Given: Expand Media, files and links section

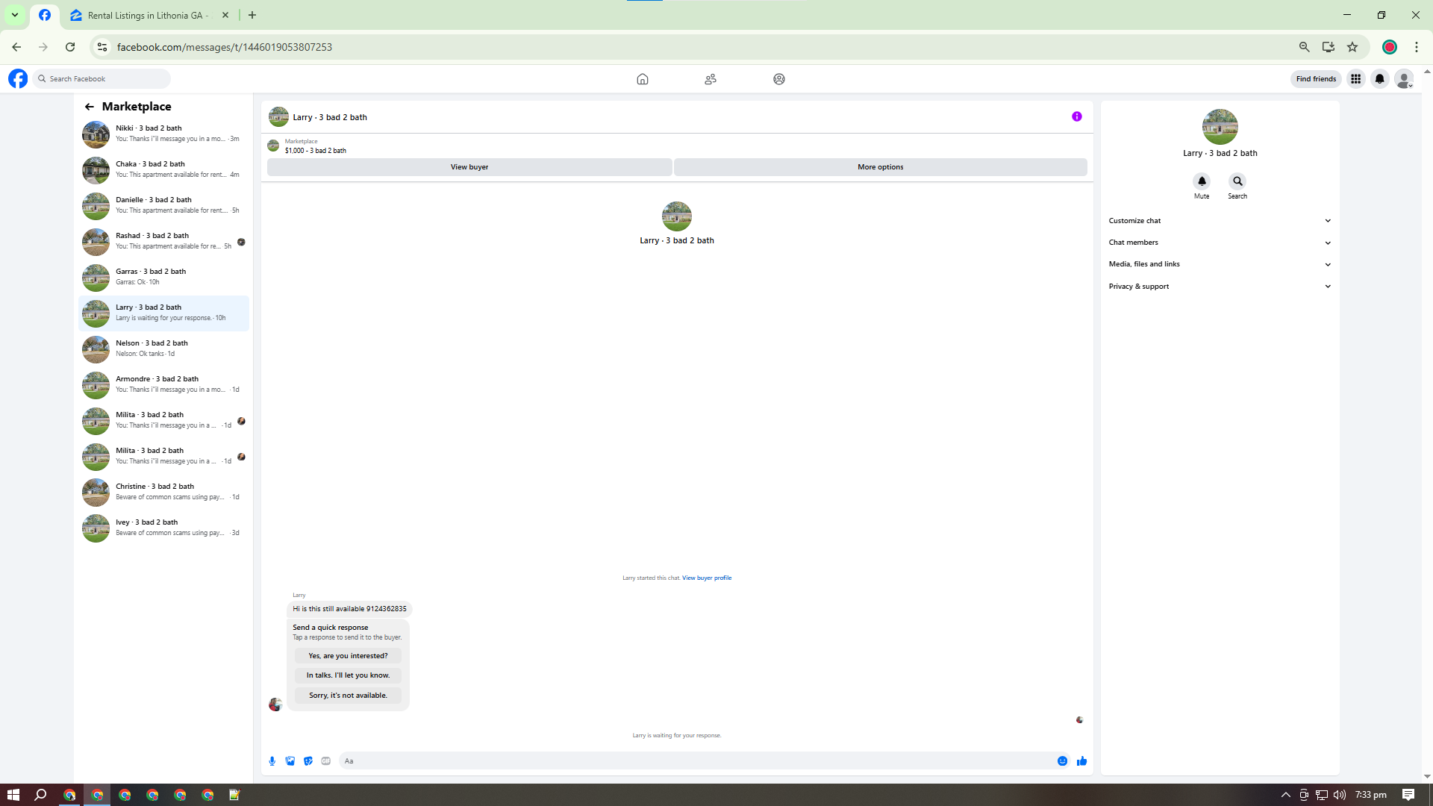Looking at the screenshot, I should click(x=1220, y=264).
